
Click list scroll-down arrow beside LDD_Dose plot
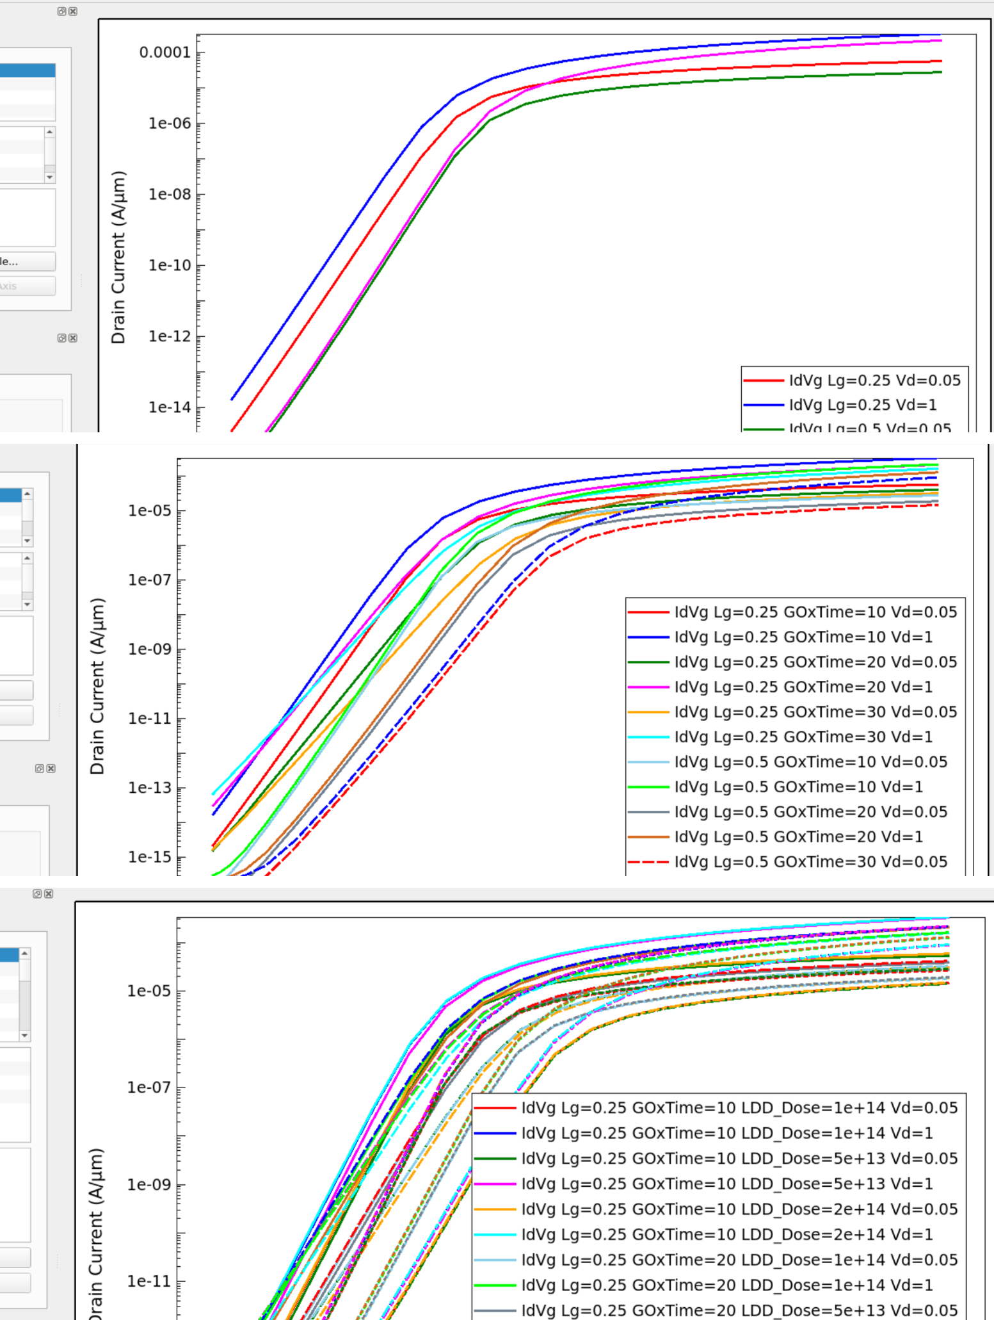coord(24,1036)
